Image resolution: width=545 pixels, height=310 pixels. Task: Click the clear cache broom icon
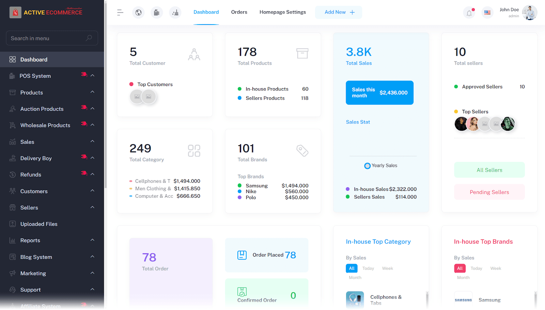point(175,12)
